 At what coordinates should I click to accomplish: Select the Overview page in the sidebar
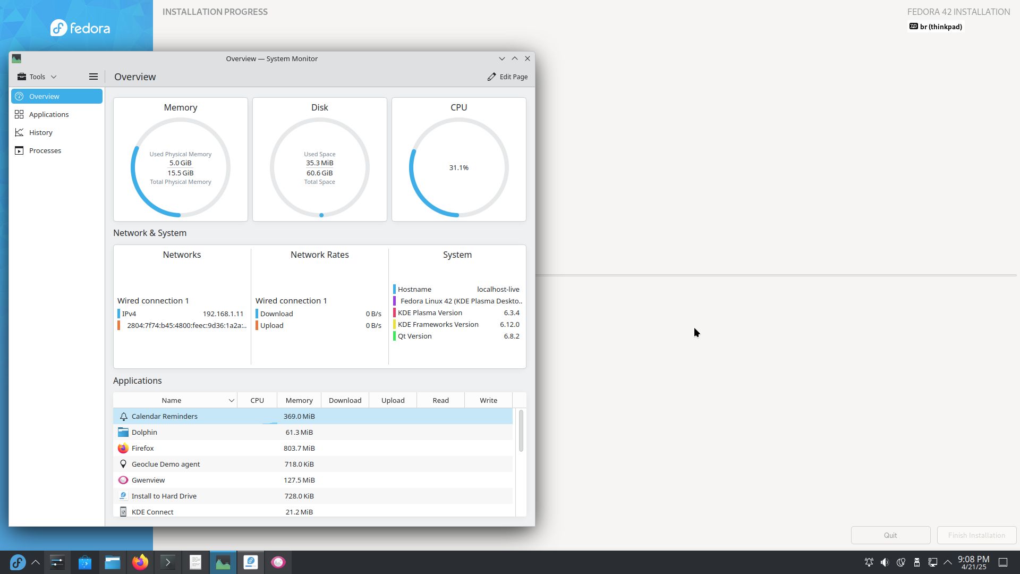point(57,96)
